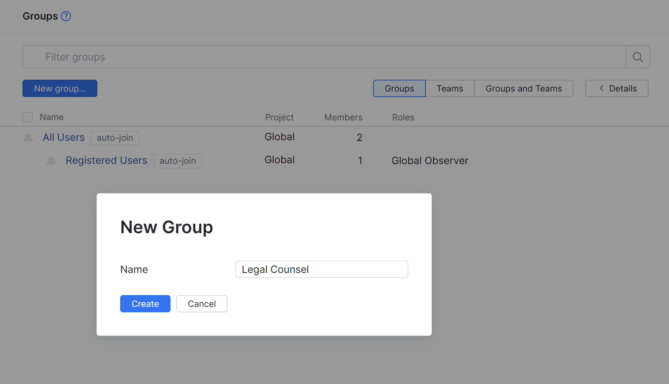Click the Groups help question-mark icon
669x384 pixels.
[66, 16]
